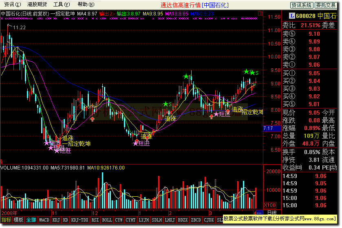This screenshot has width=342, height=228.
Task: Click the red up arrow signal below the December dip
Action: coord(93,119)
